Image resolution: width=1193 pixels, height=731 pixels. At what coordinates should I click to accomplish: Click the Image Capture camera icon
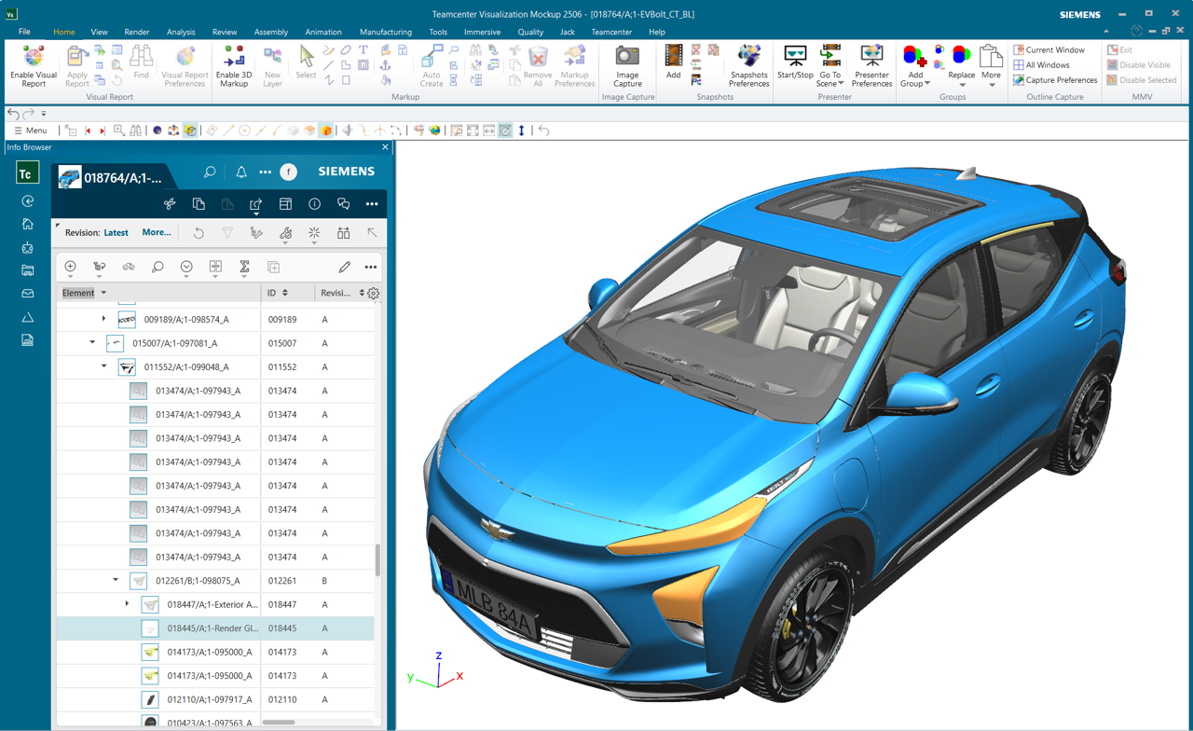click(x=627, y=58)
